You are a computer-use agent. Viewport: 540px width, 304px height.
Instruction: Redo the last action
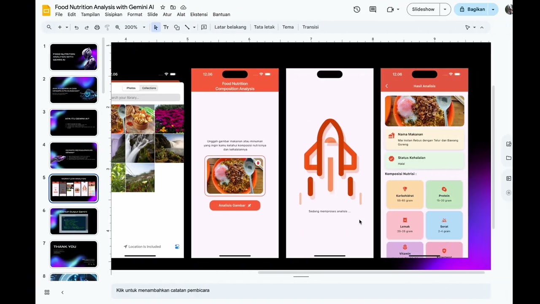click(x=86, y=27)
